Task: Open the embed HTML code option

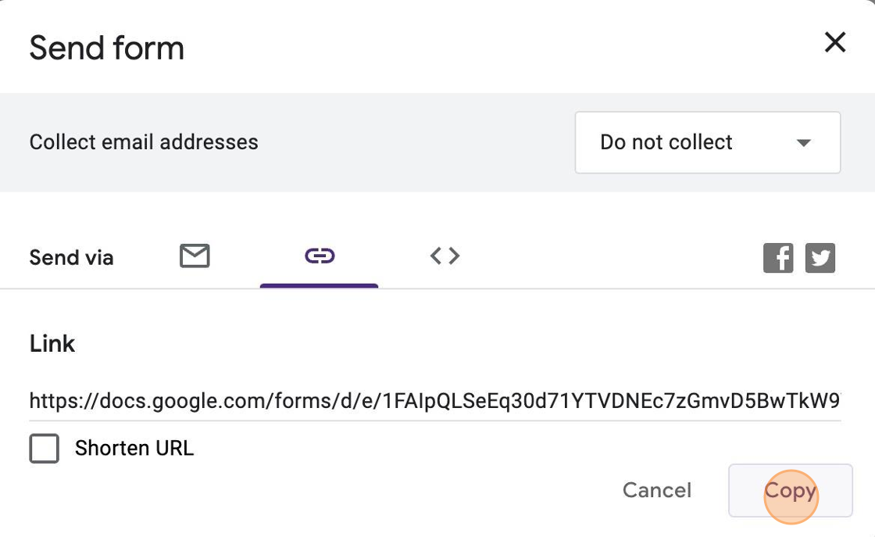Action: (x=445, y=256)
